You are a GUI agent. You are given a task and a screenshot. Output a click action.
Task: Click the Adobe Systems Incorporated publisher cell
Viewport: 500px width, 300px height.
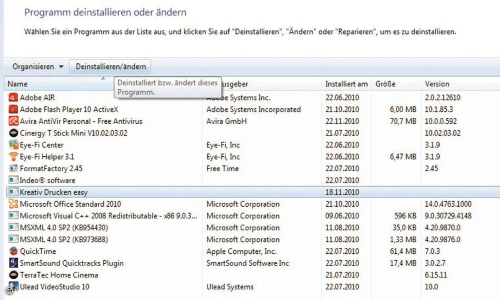point(253,109)
